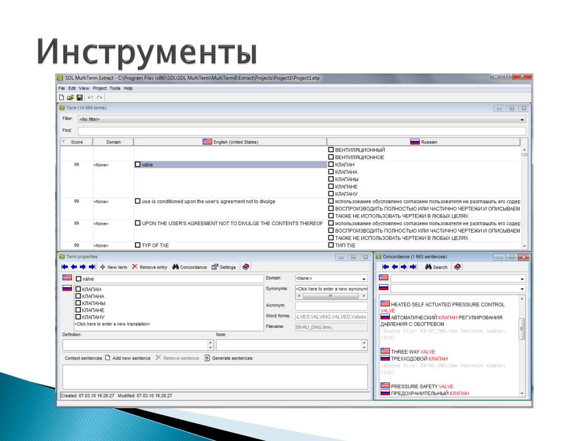This screenshot has height=441, width=588.
Task: Check the КЛАПАНА checkbox in Russian column
Action: point(331,172)
